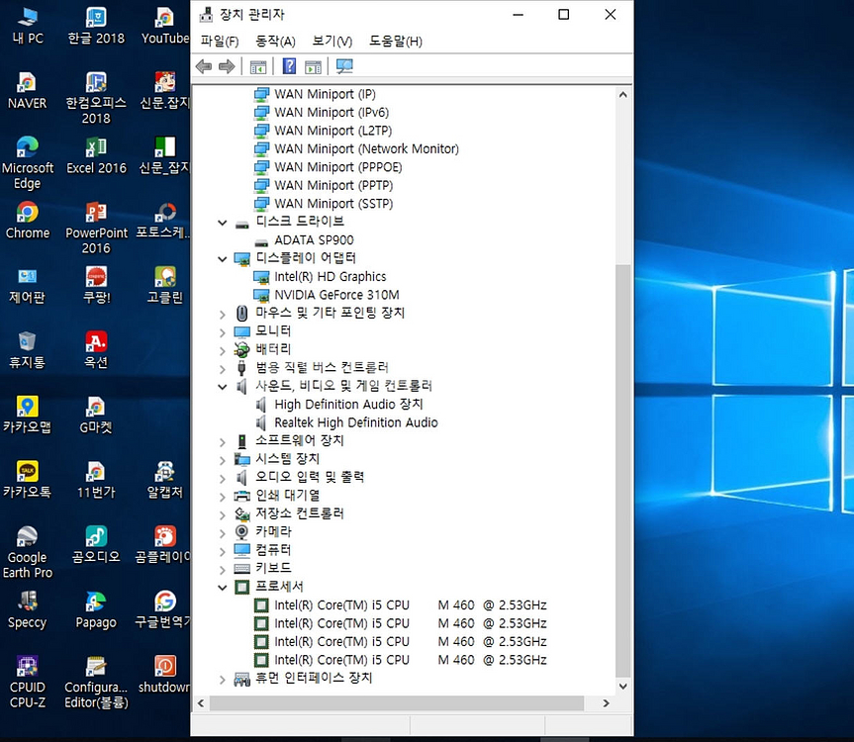This screenshot has width=854, height=742.
Task: Maximize the 장치 관리자 window
Action: (x=564, y=15)
